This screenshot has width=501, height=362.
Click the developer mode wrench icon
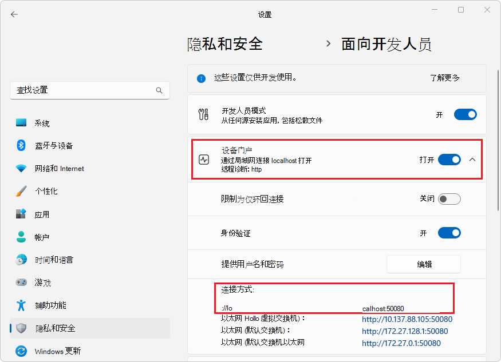coord(204,114)
